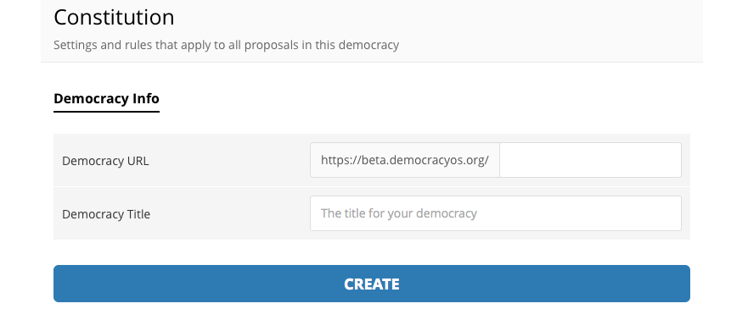Click the gray Democracy URL form row
The image size is (748, 309).
pos(372,160)
